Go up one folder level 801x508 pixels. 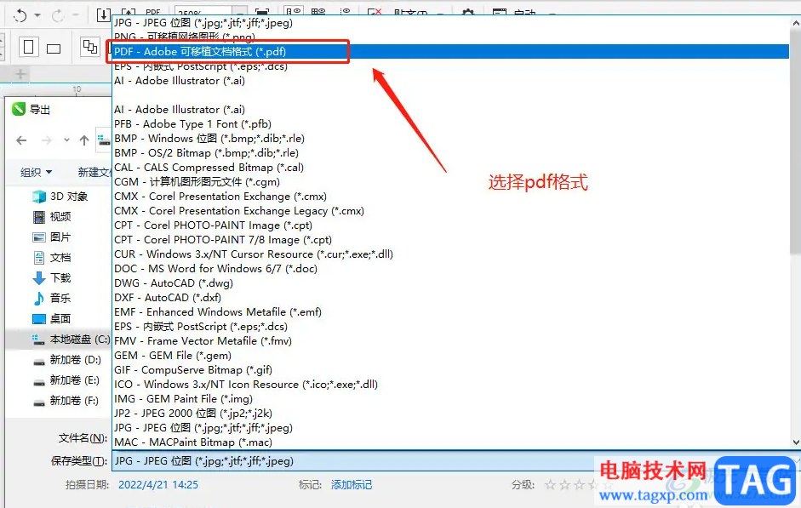coord(84,140)
